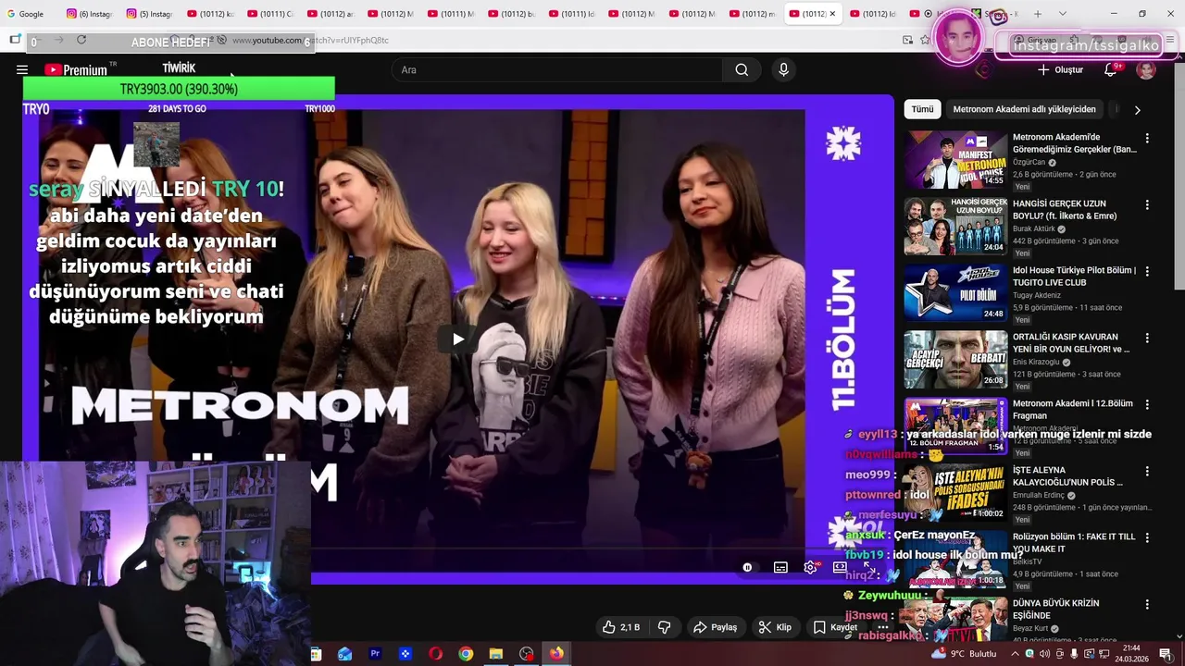Click the Oluştur create button
The height and width of the screenshot is (666, 1185).
pos(1060,69)
